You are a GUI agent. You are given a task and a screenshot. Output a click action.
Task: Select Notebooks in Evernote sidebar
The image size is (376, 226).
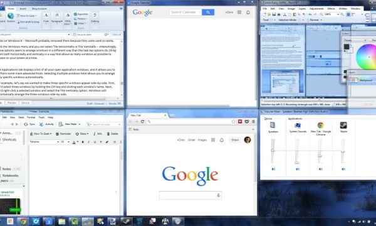pos(10,176)
